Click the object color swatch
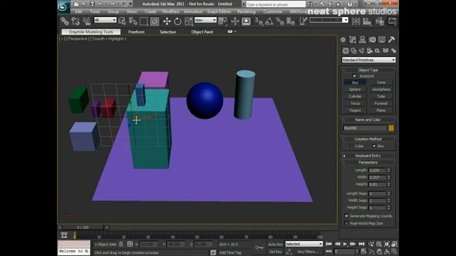Screen dimensions: 456x256 tap(391, 128)
